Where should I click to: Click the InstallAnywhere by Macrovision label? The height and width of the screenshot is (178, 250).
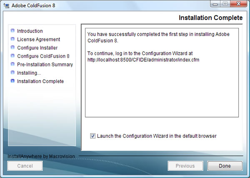pos(41,156)
